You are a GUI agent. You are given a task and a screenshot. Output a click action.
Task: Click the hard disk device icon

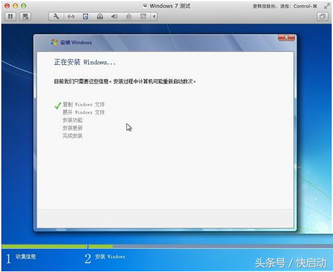pos(85,17)
